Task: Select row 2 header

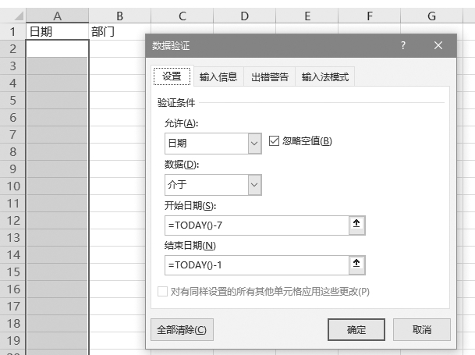Action: click(x=12, y=48)
